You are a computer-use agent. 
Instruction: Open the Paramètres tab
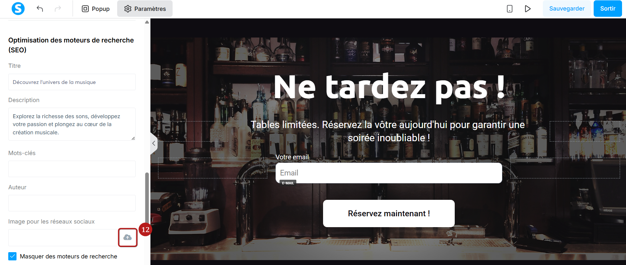145,9
